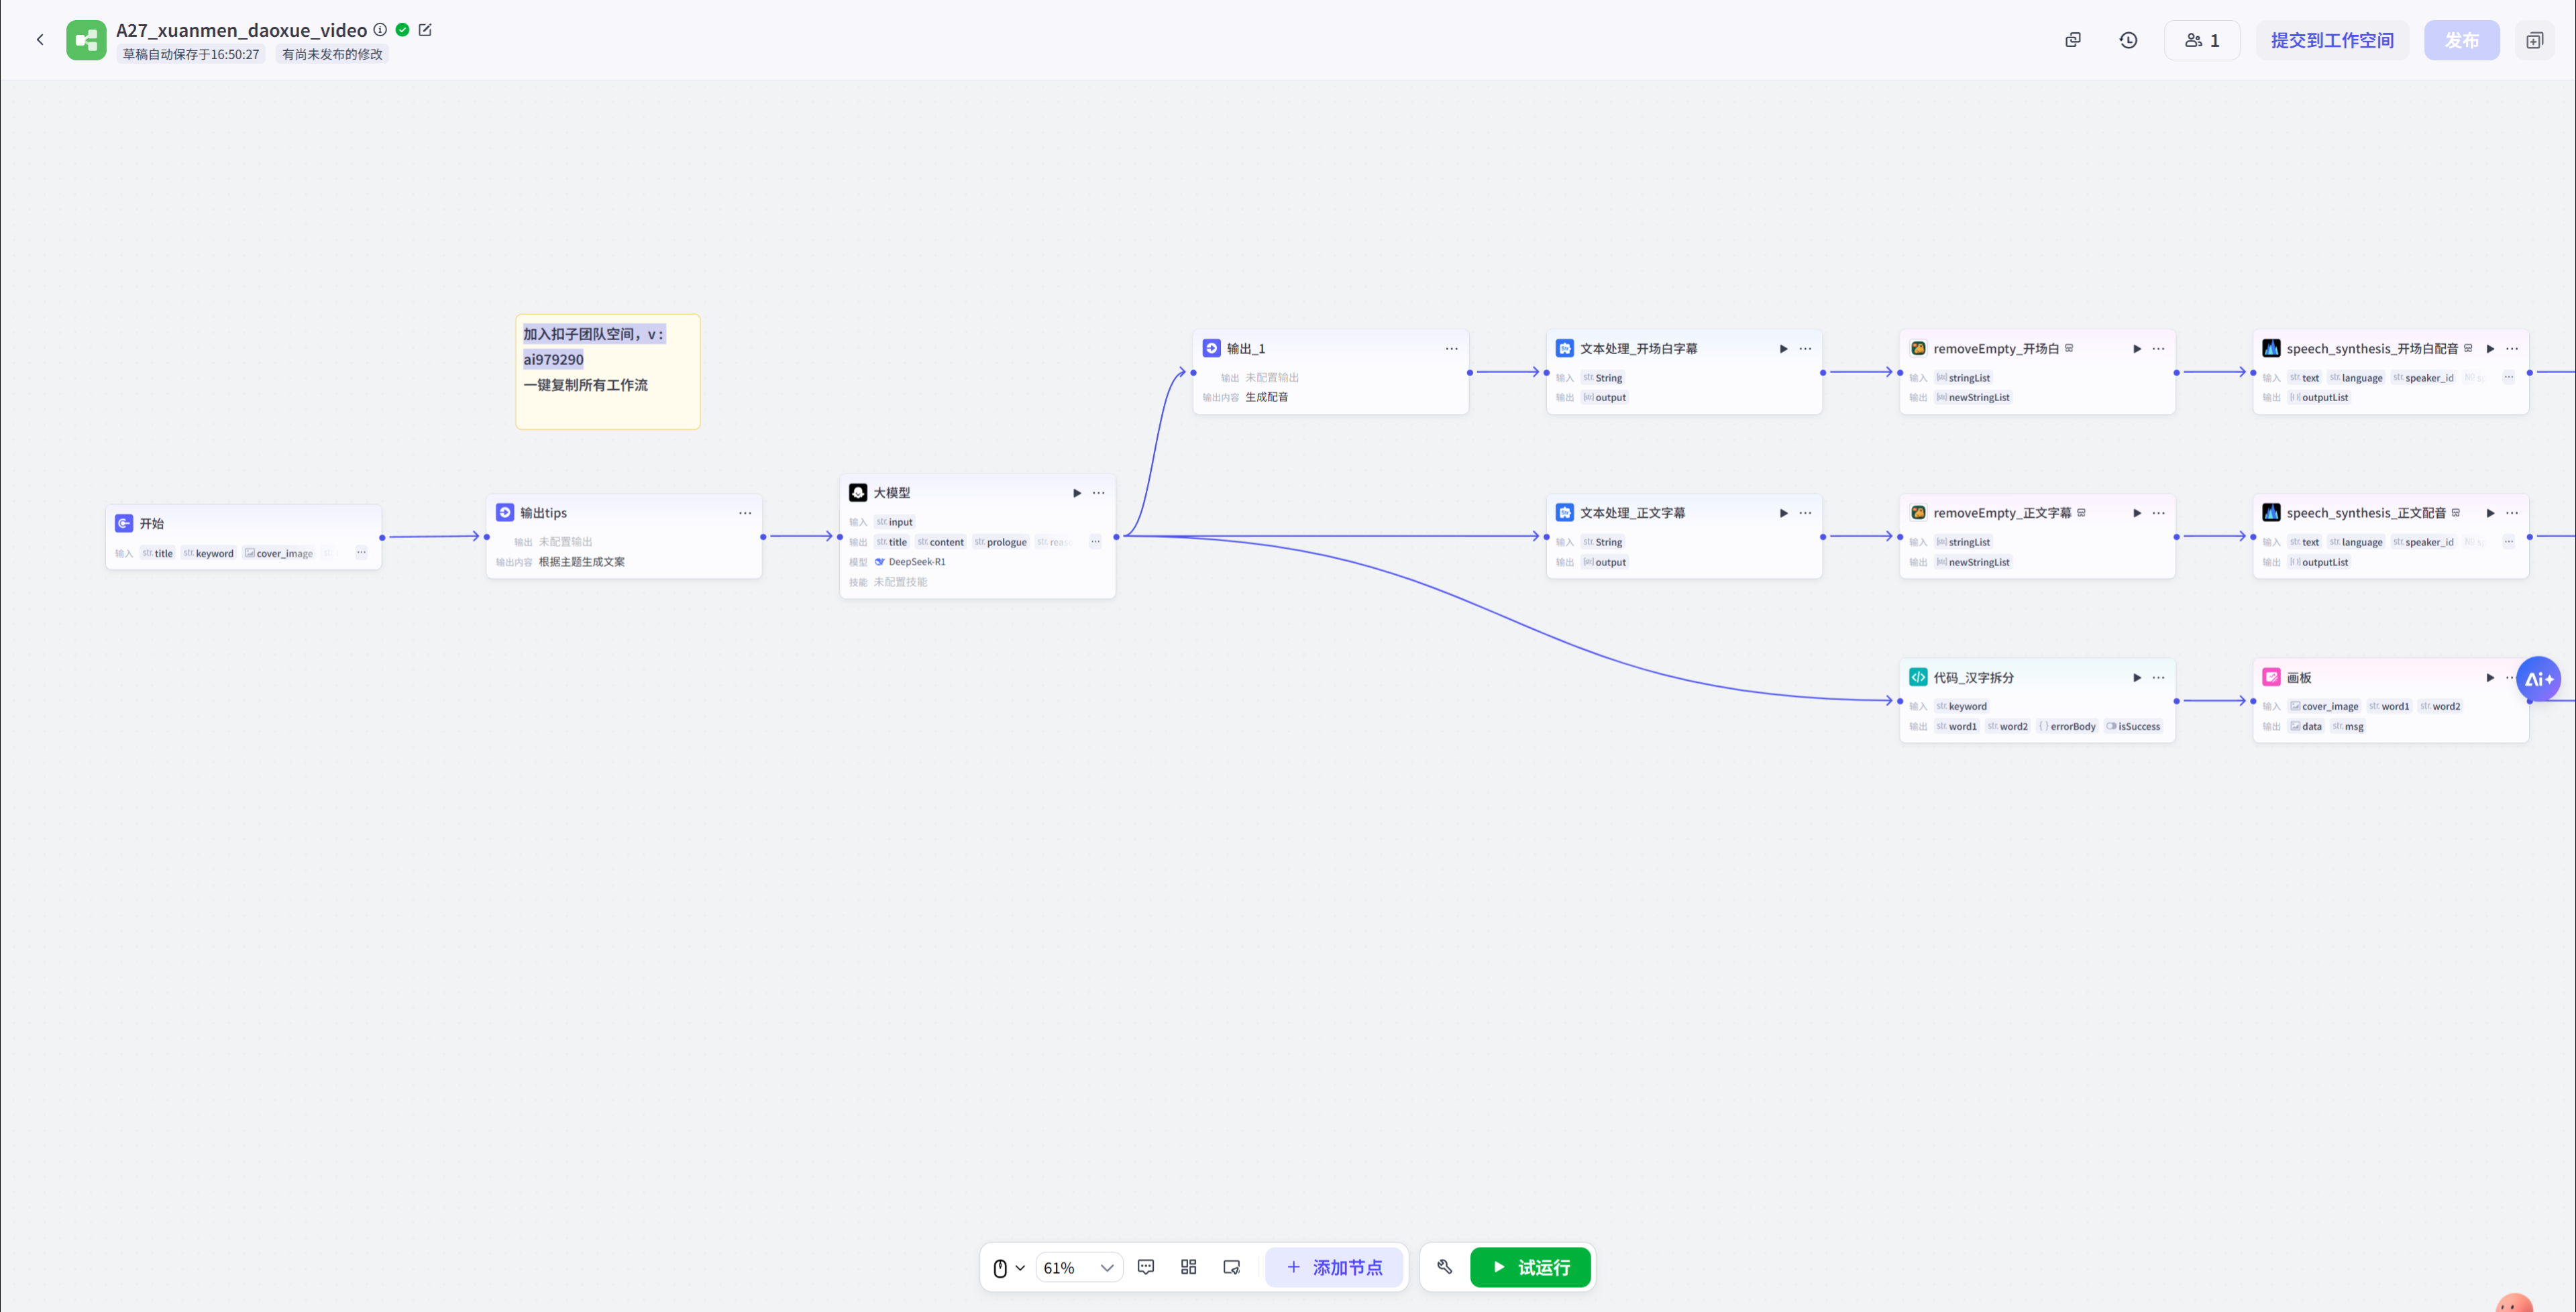Open the 输出_1 node more options menu
The image size is (2576, 1312).
1451,349
